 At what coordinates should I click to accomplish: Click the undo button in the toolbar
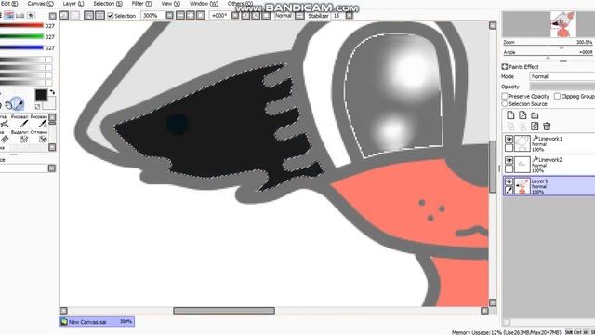coord(64,15)
